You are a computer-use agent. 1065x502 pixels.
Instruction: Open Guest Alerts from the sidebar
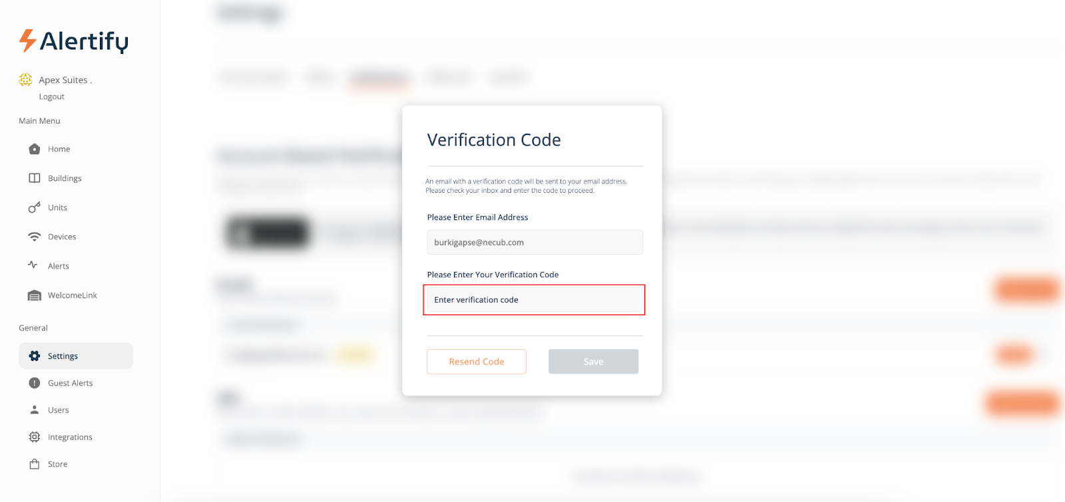click(70, 383)
